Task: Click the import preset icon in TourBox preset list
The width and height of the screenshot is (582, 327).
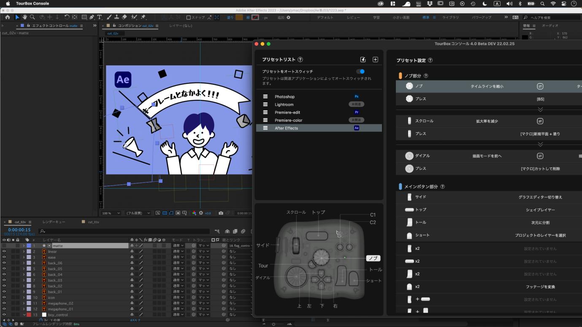Action: click(363, 59)
